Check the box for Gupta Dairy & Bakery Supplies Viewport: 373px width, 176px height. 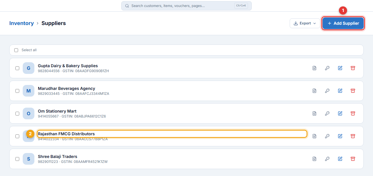17,68
